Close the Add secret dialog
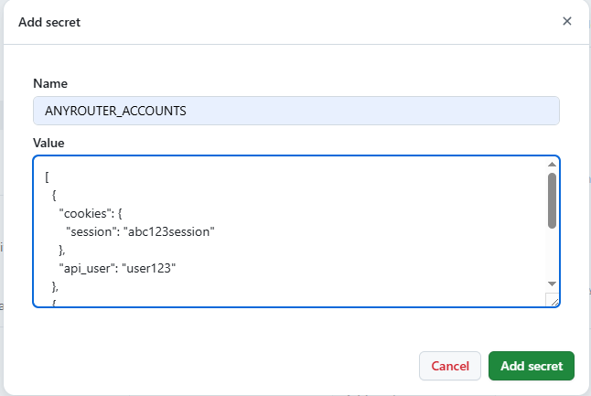Screen dimensions: 591x396 [x=567, y=21]
